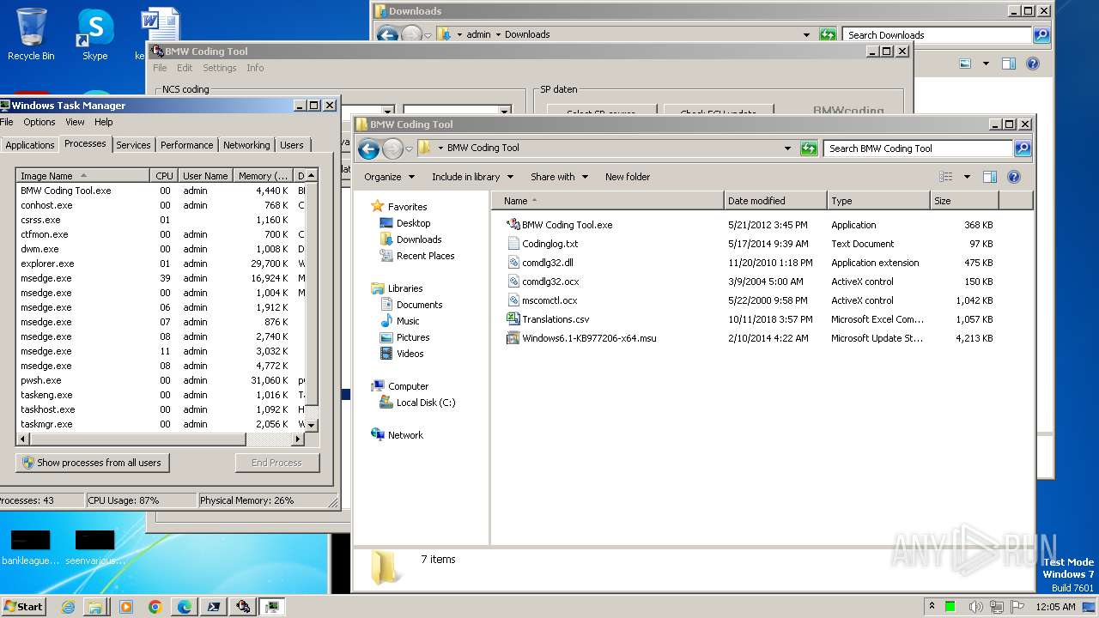Open the Organize dropdown menu
This screenshot has width=1099, height=618.
tap(390, 177)
